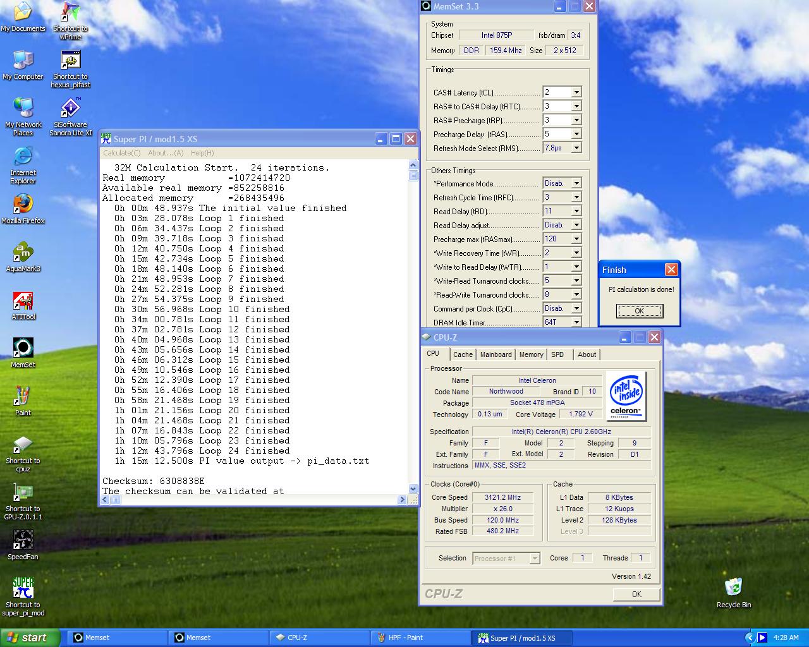Viewport: 809px width, 647px height.
Task: Open Read Delay adjust dropdown
Action: tap(576, 225)
